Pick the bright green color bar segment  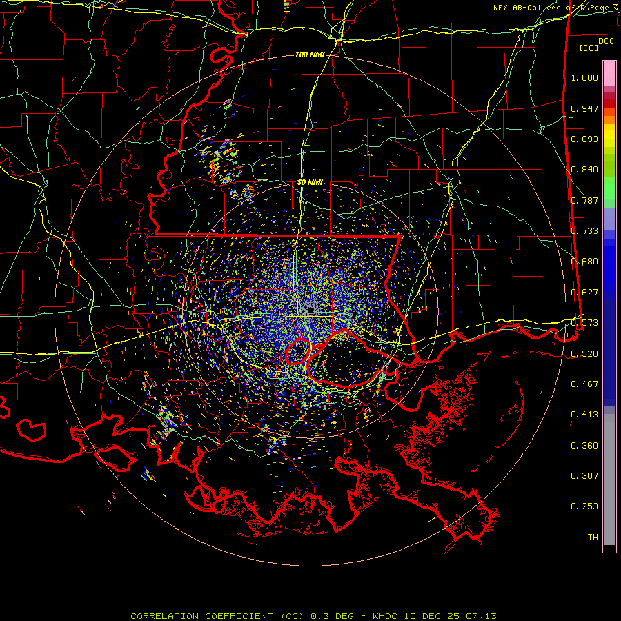pyautogui.click(x=609, y=188)
